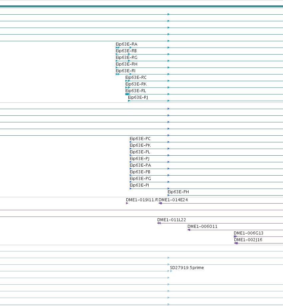Image resolution: width=283 pixels, height=306 pixels.
Task: Select the SD27919.5prime EST label
Action: (x=187, y=267)
